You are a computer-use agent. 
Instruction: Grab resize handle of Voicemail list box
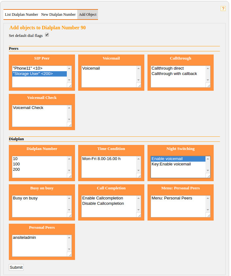click(139, 85)
